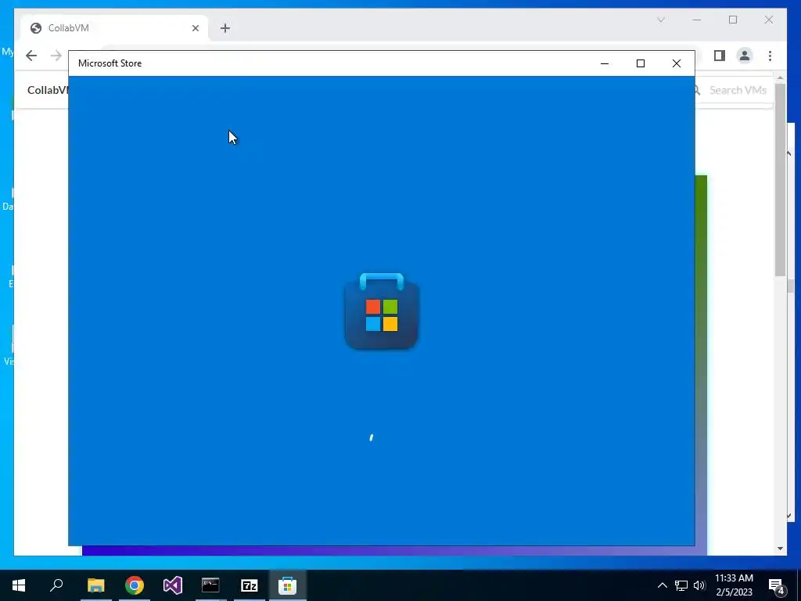Open taskbar search magnifier
This screenshot has height=601, width=801.
[x=56, y=585]
